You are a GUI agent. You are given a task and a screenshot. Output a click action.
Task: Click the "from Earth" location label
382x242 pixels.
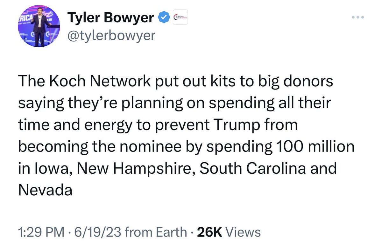pyautogui.click(x=156, y=232)
